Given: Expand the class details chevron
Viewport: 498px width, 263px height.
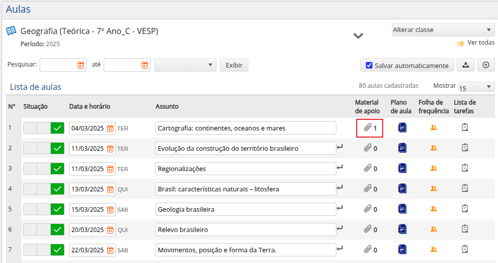Looking at the screenshot, I should 359,36.
